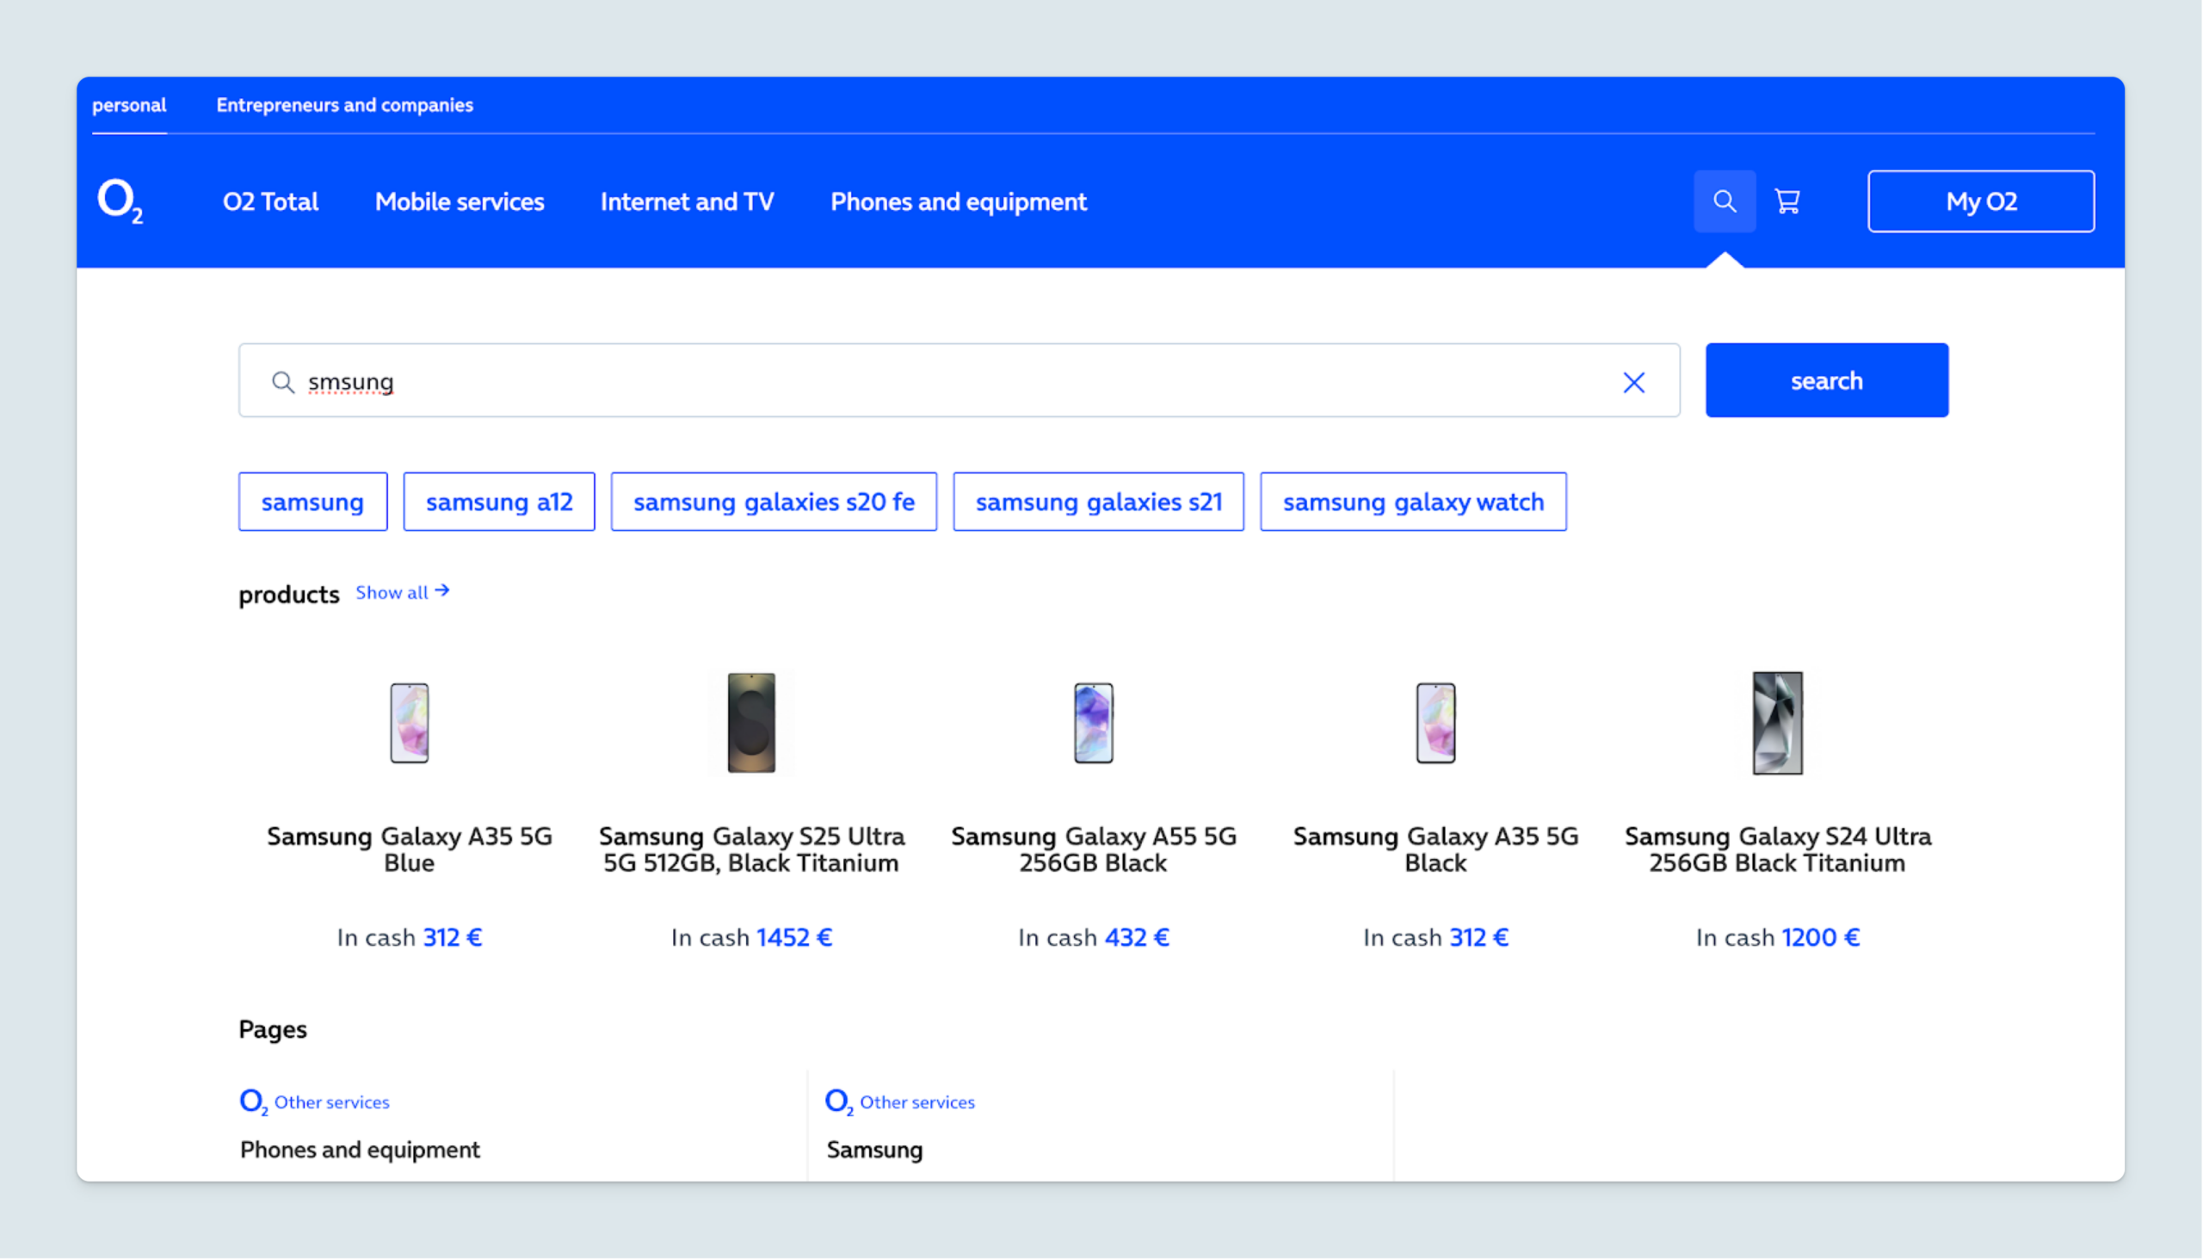Open Galaxy S25 Ultra phone image

(x=751, y=723)
